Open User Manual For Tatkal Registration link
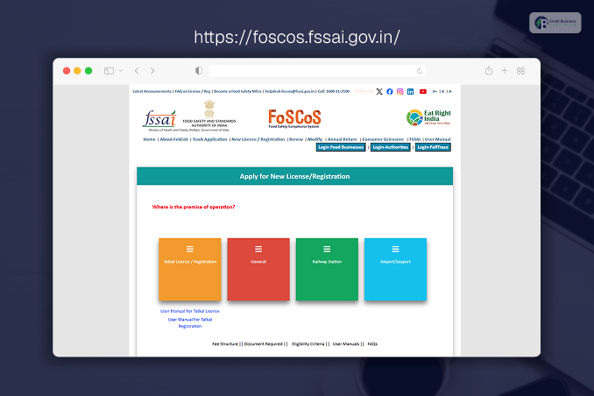 [x=190, y=323]
